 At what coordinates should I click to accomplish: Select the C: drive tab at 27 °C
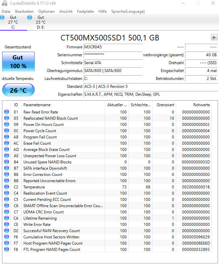(x=13, y=22)
